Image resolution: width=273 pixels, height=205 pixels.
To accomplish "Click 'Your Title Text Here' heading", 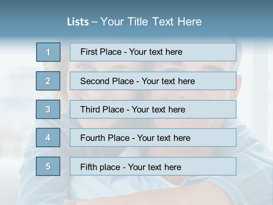I will [151, 22].
